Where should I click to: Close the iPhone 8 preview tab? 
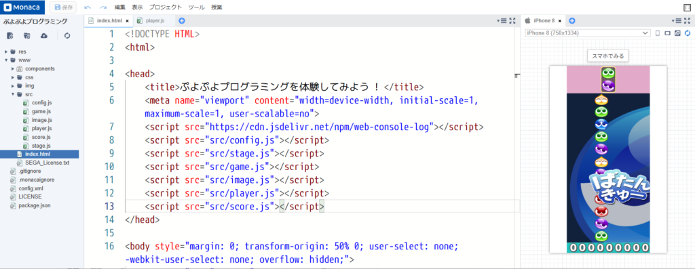coord(561,21)
